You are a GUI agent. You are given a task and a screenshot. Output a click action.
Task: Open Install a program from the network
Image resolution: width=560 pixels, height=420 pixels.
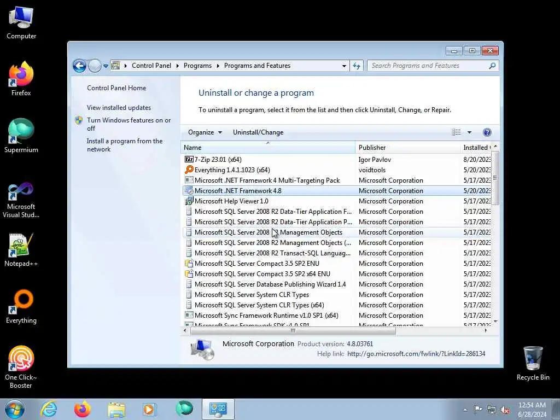[125, 145]
